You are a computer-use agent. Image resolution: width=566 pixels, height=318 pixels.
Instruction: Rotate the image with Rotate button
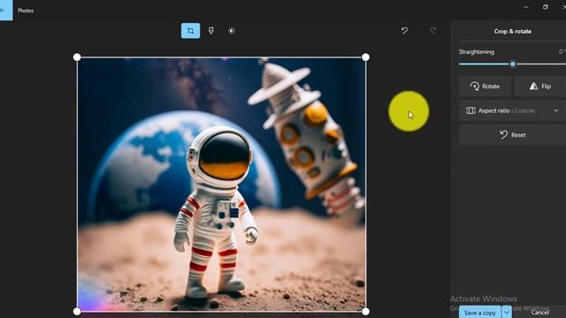click(485, 87)
